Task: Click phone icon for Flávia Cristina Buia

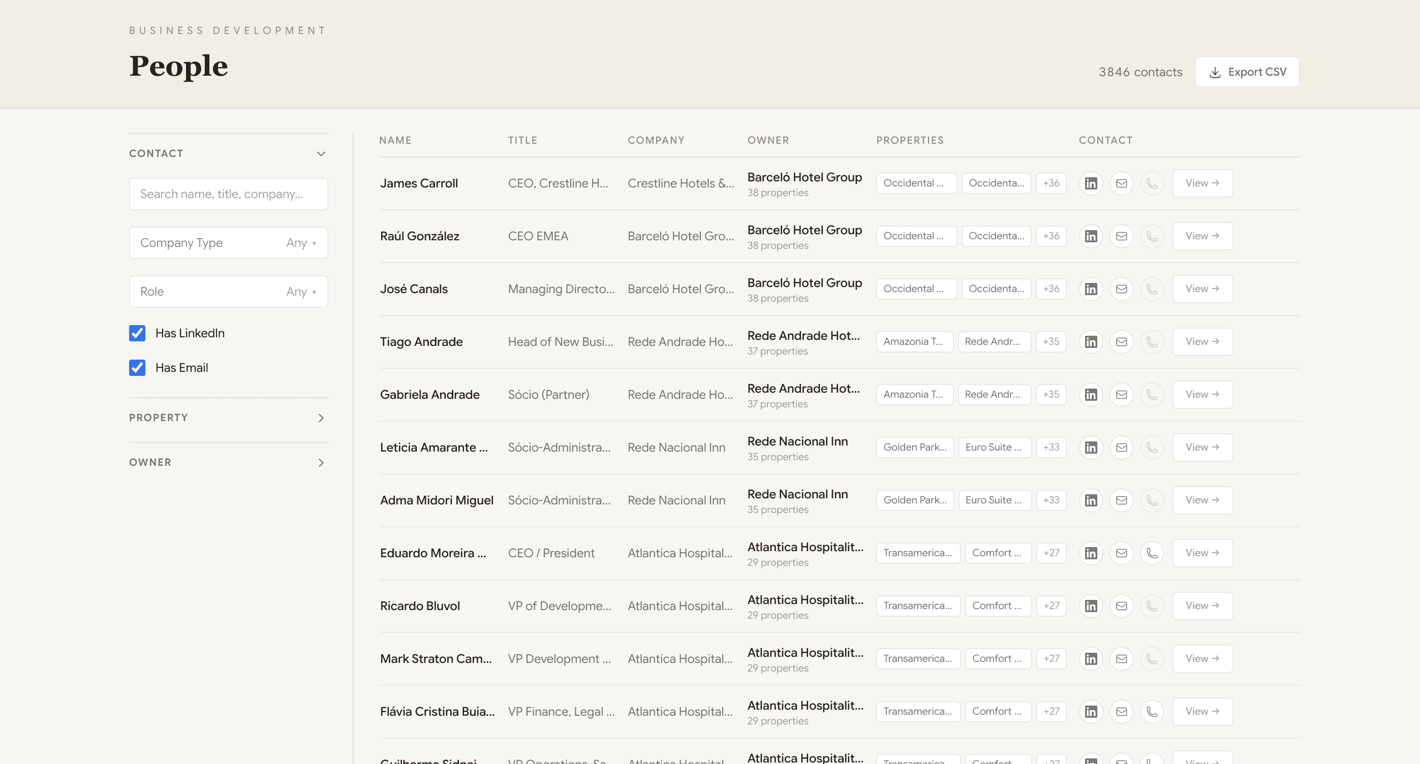Action: [1152, 712]
